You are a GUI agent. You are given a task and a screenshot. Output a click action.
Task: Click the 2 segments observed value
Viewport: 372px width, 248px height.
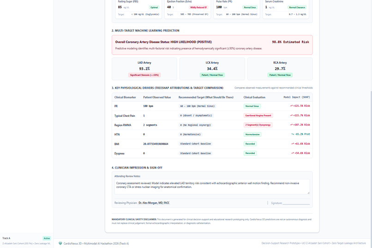click(x=150, y=125)
